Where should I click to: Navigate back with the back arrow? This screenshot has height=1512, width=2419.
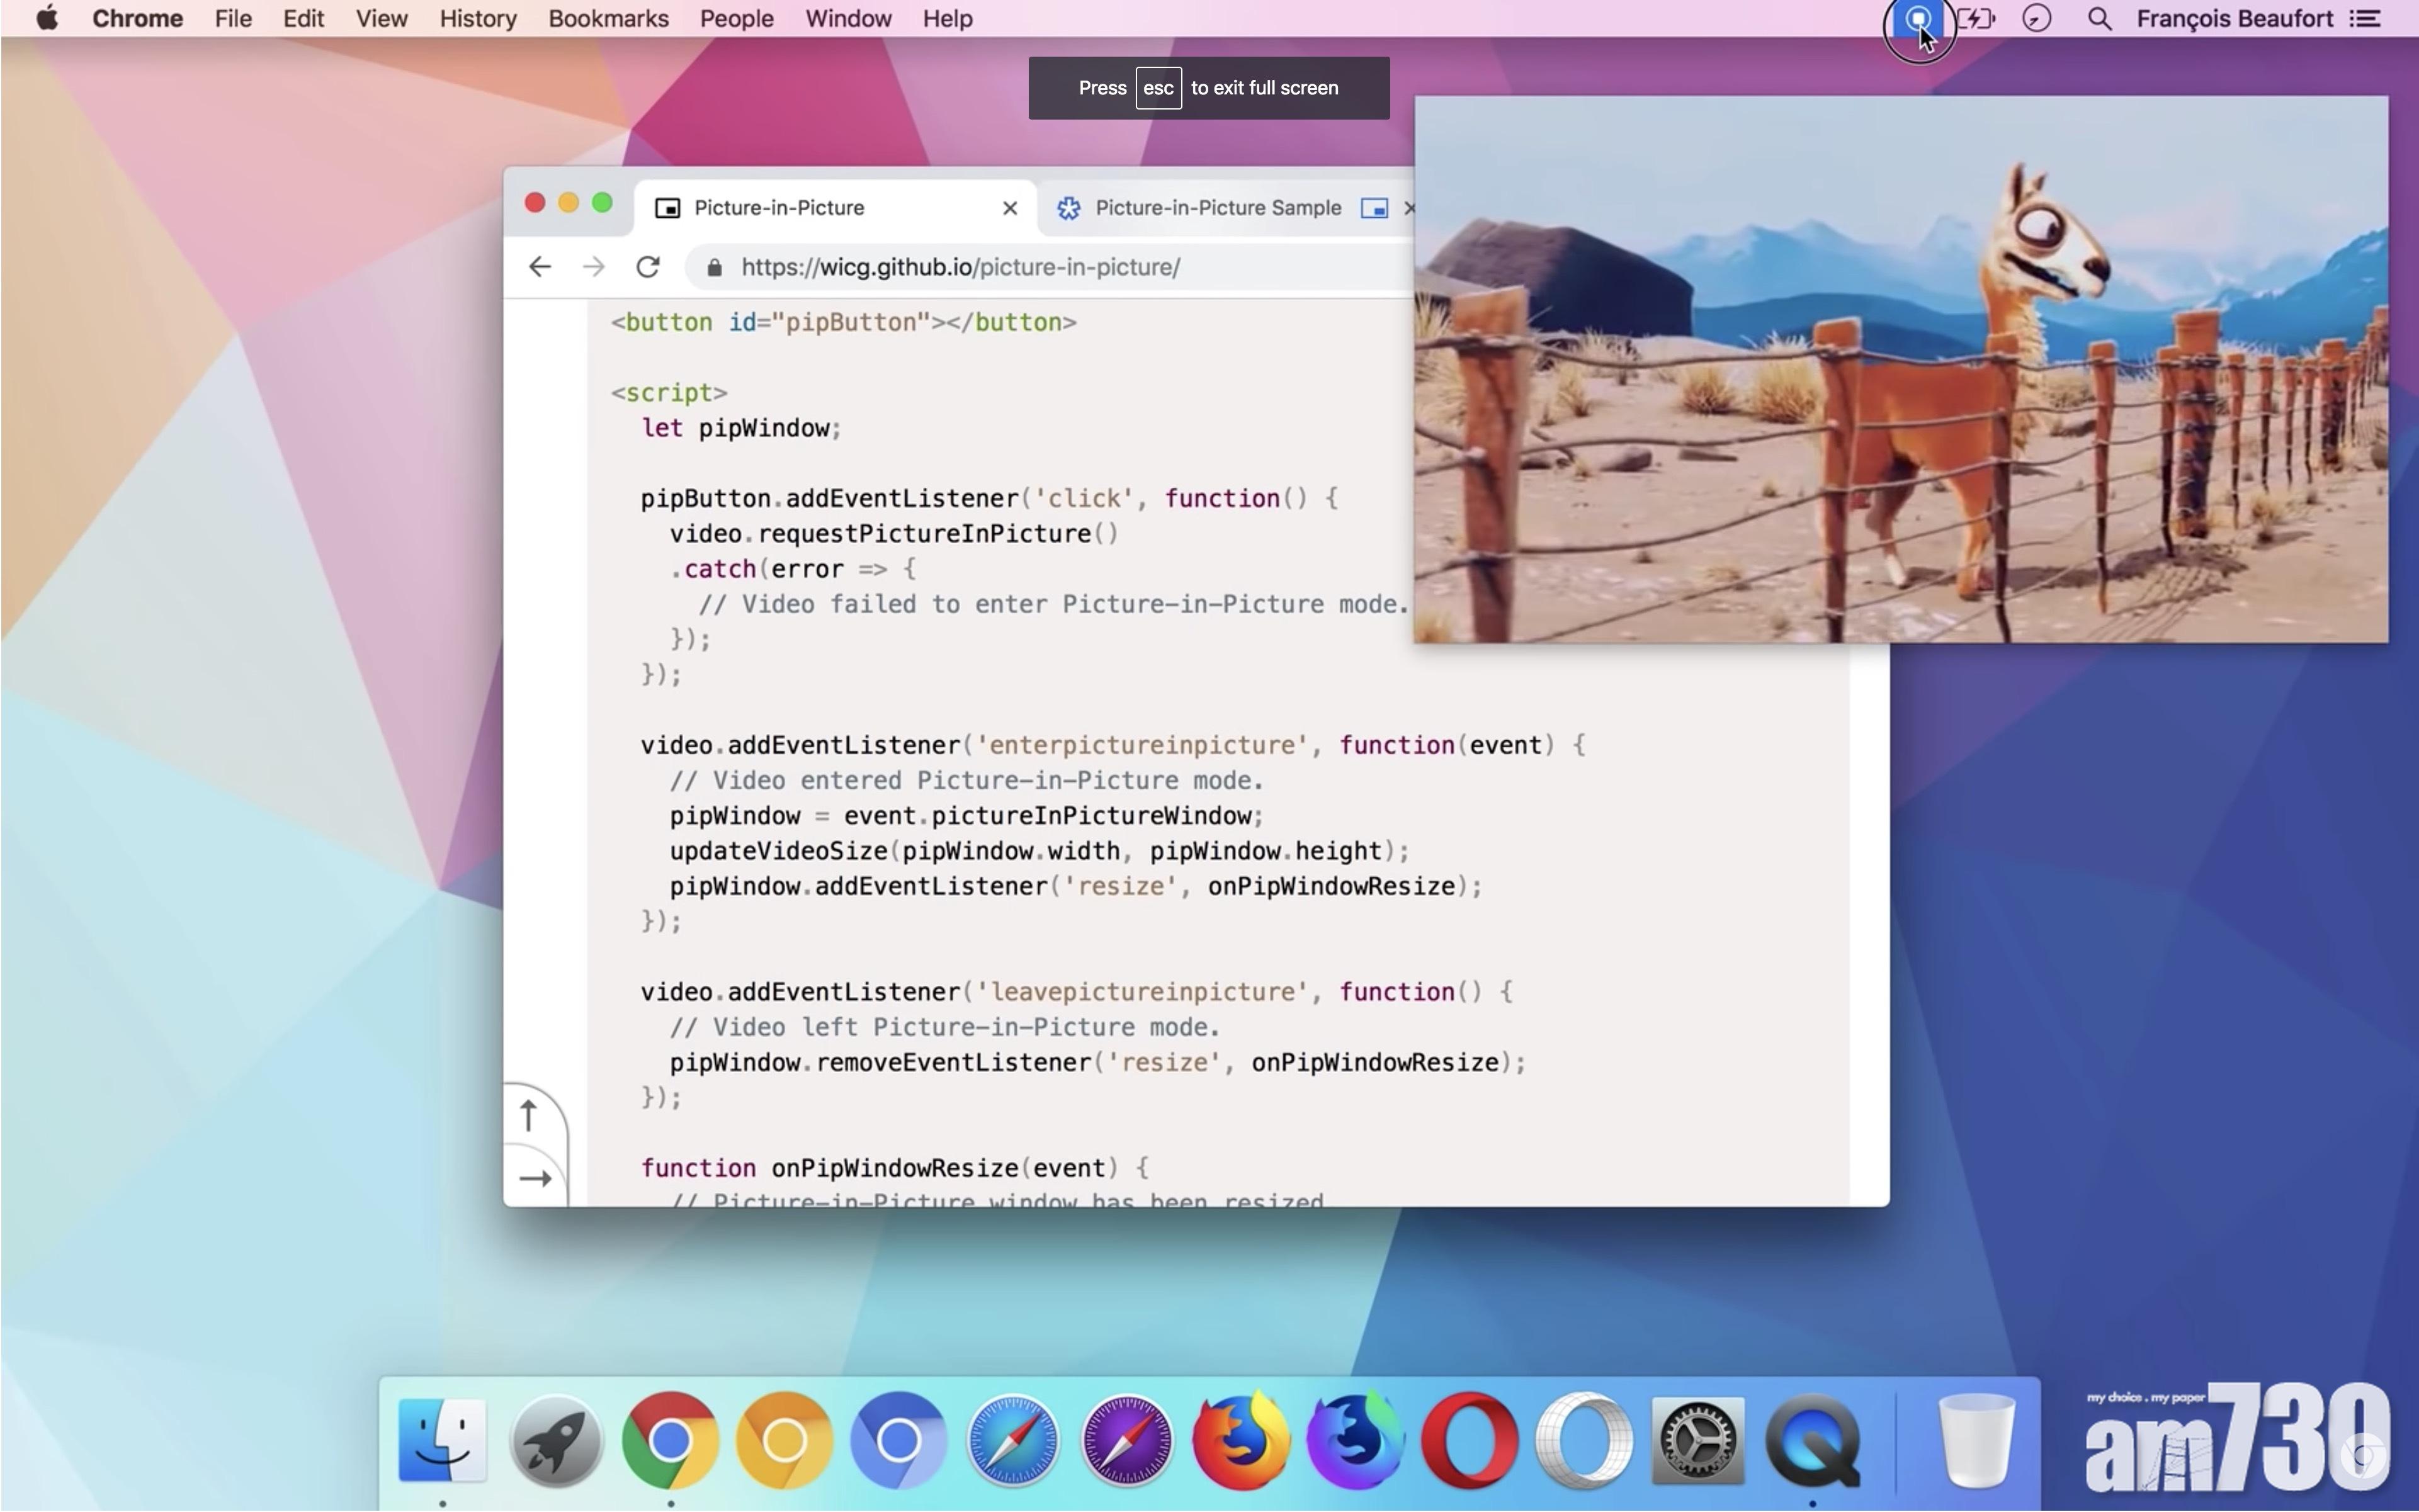click(x=539, y=266)
